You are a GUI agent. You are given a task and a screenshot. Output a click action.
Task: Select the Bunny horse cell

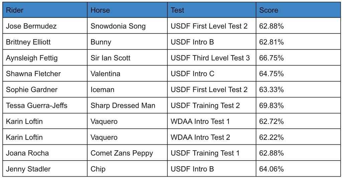(127, 41)
